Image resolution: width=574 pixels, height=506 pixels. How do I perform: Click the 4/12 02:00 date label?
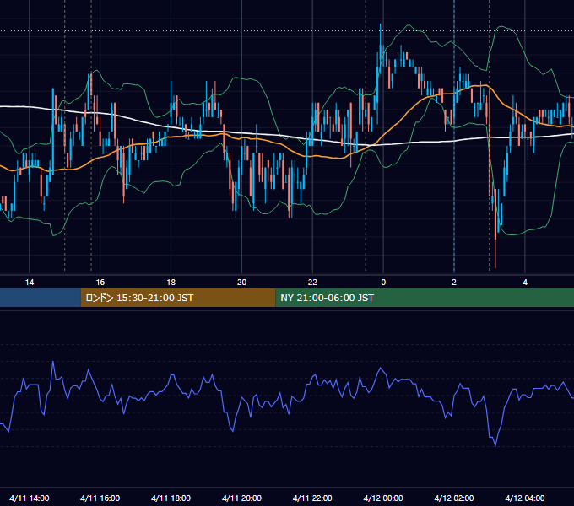454,498
